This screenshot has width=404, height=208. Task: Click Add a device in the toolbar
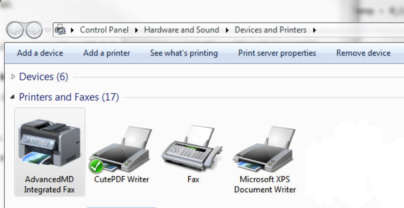40,53
